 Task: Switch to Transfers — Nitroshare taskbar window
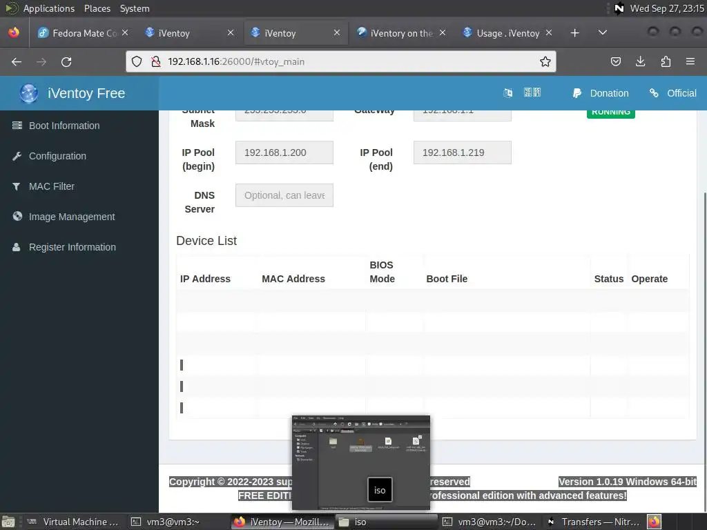pos(593,522)
